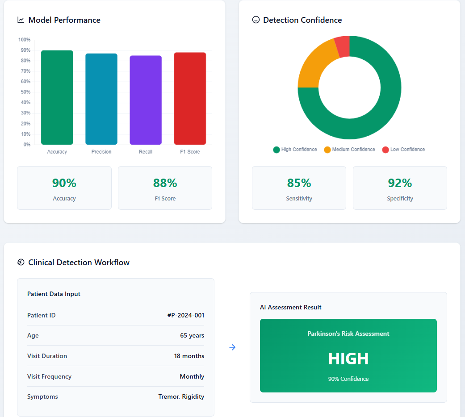
Task: Click the Detection Confidence smiley icon
Action: pos(256,20)
